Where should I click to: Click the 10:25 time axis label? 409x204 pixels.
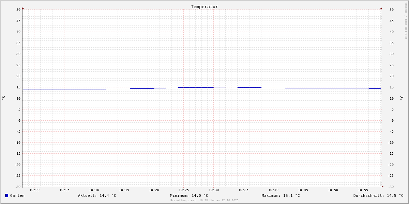point(184,190)
